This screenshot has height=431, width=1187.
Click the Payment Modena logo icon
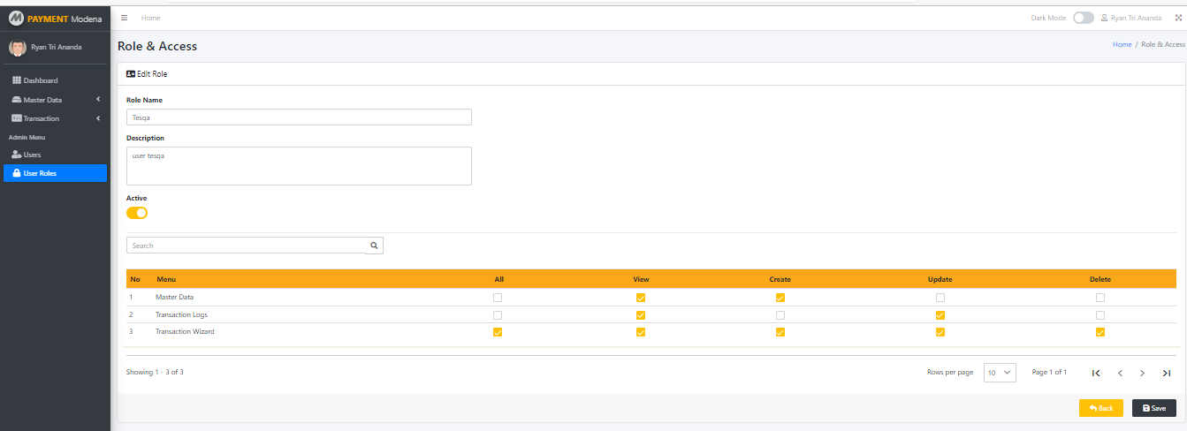[x=16, y=19]
